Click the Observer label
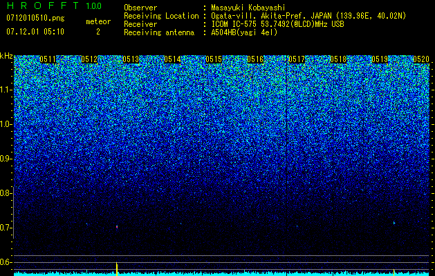 (140, 8)
